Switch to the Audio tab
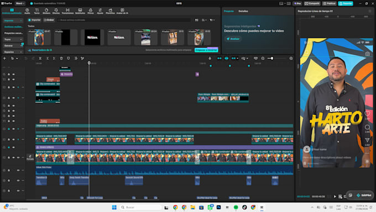 coord(27,11)
